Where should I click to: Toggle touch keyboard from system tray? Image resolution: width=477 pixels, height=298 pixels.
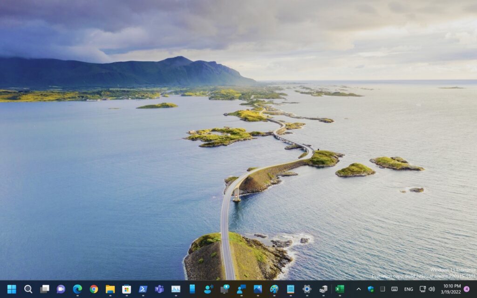pos(394,289)
